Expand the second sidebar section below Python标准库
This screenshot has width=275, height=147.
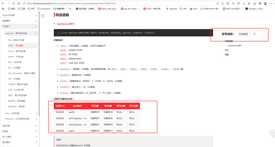(20, 21)
